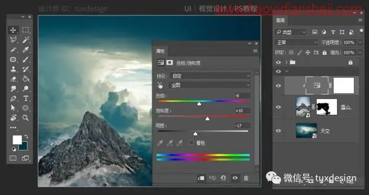Select the Horizontal Type tool
This screenshot has height=195, width=369.
click(26, 99)
